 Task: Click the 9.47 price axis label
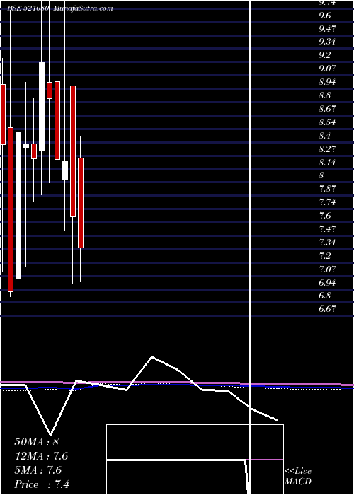(327, 29)
